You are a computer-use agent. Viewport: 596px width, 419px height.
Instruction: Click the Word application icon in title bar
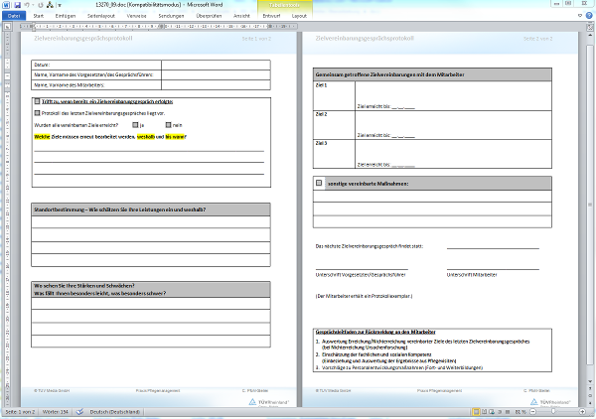pyautogui.click(x=6, y=6)
